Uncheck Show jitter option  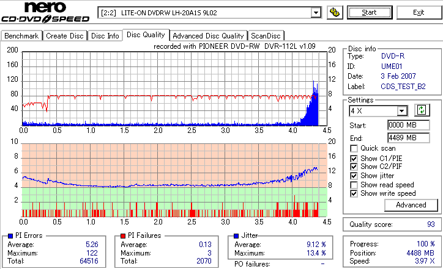[x=354, y=176]
